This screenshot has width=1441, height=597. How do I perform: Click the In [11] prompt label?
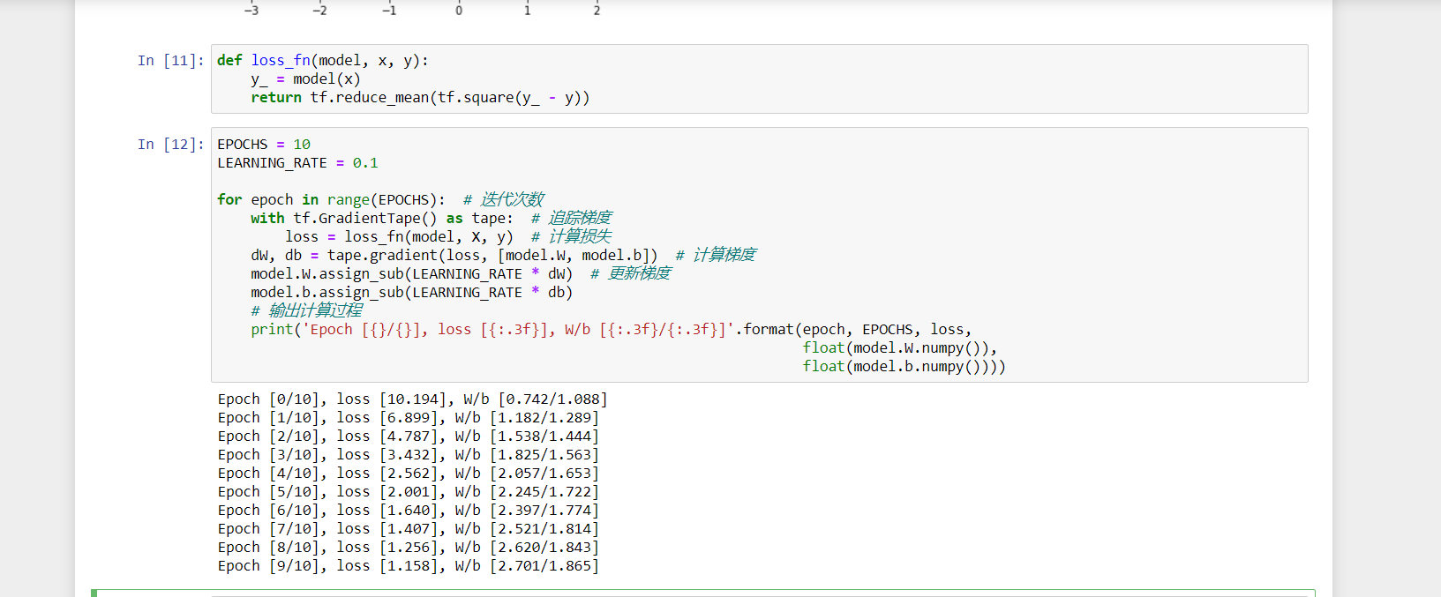tap(170, 60)
